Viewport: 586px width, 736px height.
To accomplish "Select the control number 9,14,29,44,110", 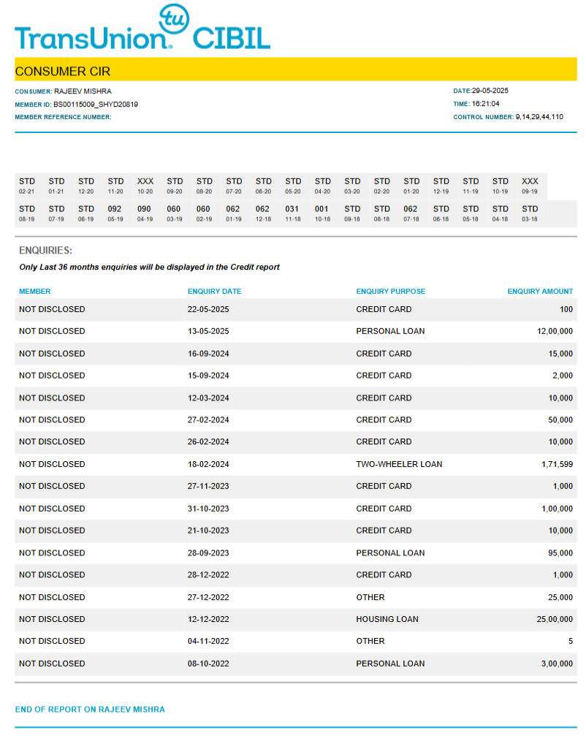I will (x=539, y=117).
